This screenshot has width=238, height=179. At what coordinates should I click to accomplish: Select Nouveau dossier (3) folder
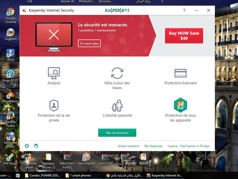(49, 161)
